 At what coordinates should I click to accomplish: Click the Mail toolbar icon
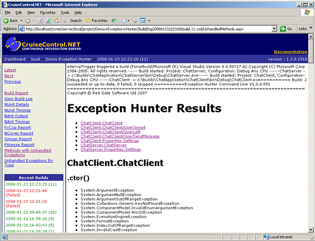coord(124,21)
